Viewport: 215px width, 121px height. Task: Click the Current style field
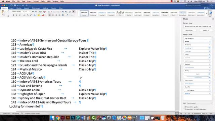(198, 26)
